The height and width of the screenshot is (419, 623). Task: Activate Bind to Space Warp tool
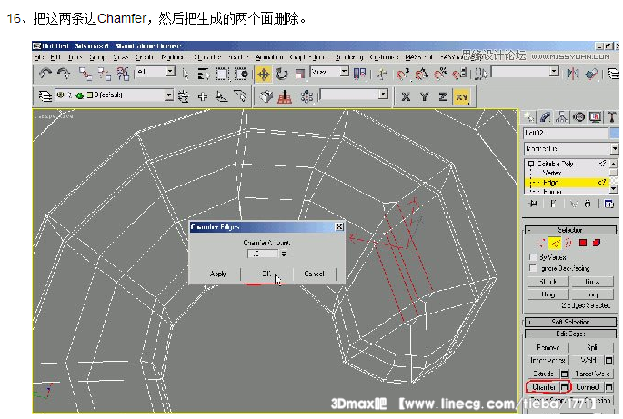pos(123,74)
